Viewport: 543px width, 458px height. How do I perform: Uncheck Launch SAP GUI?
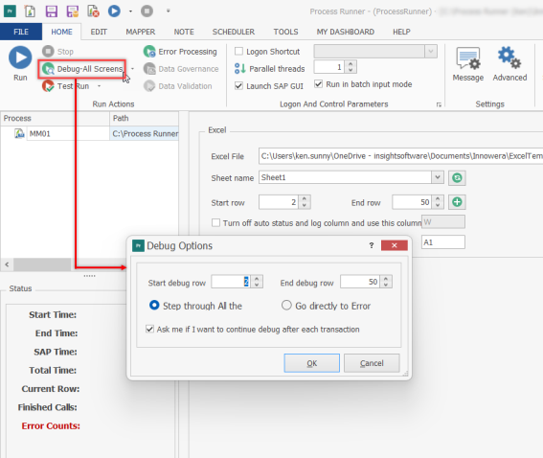238,85
